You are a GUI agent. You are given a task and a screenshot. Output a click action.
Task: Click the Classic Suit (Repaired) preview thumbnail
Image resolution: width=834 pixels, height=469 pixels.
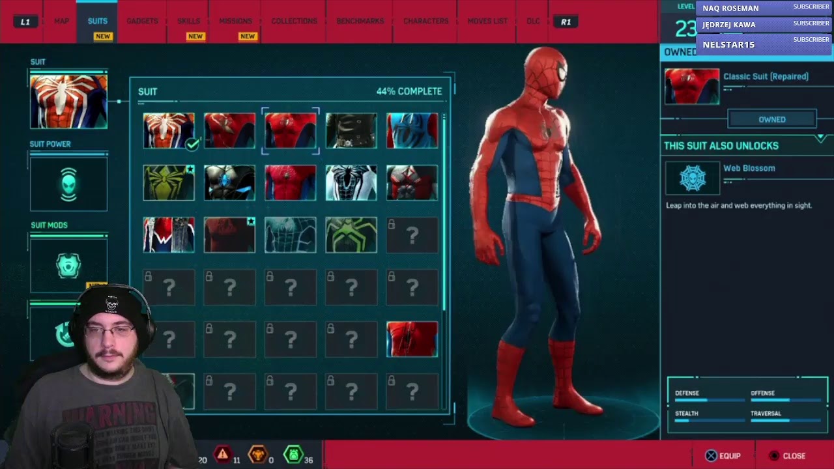692,86
